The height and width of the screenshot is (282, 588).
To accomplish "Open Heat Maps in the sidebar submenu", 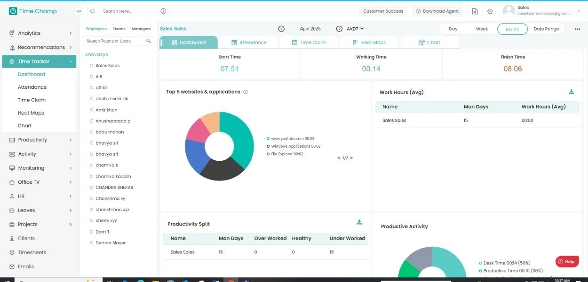I will coord(31,113).
